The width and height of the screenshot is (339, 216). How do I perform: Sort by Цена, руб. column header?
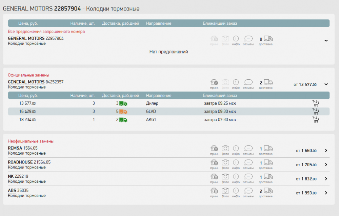click(x=28, y=23)
